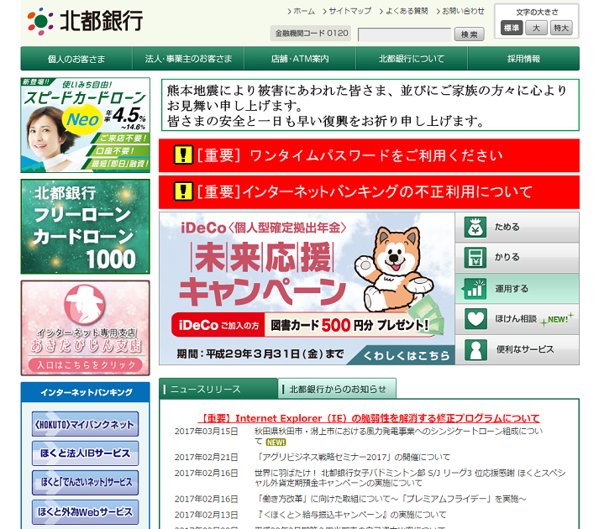The width and height of the screenshot is (604, 529).
Task: Click the ほくと「でんさいネット」サービス button
Action: coord(85,483)
